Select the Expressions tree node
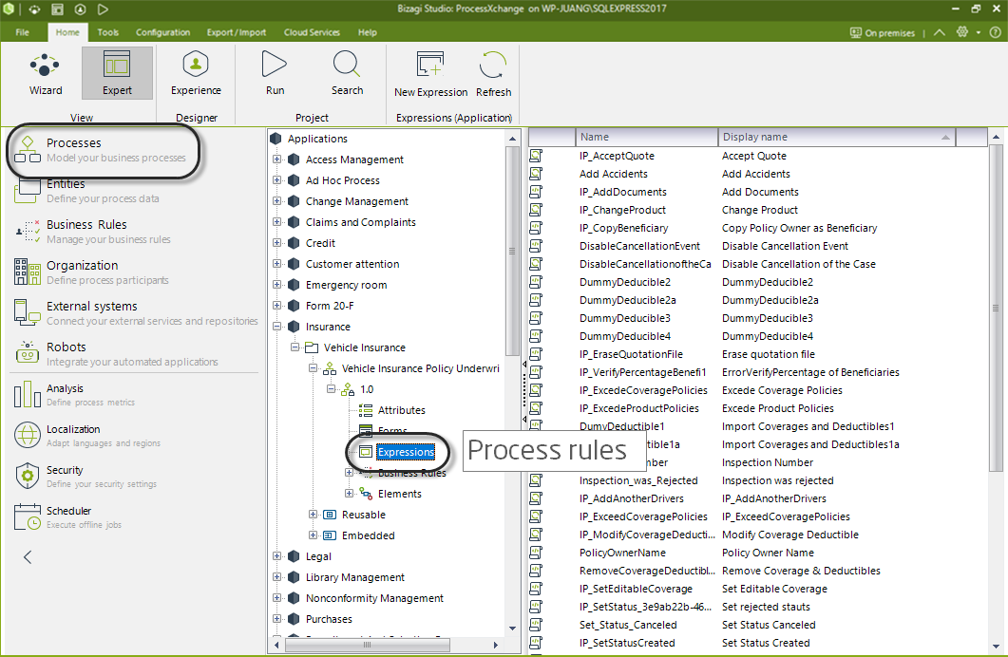This screenshot has height=657, width=1008. (x=406, y=452)
